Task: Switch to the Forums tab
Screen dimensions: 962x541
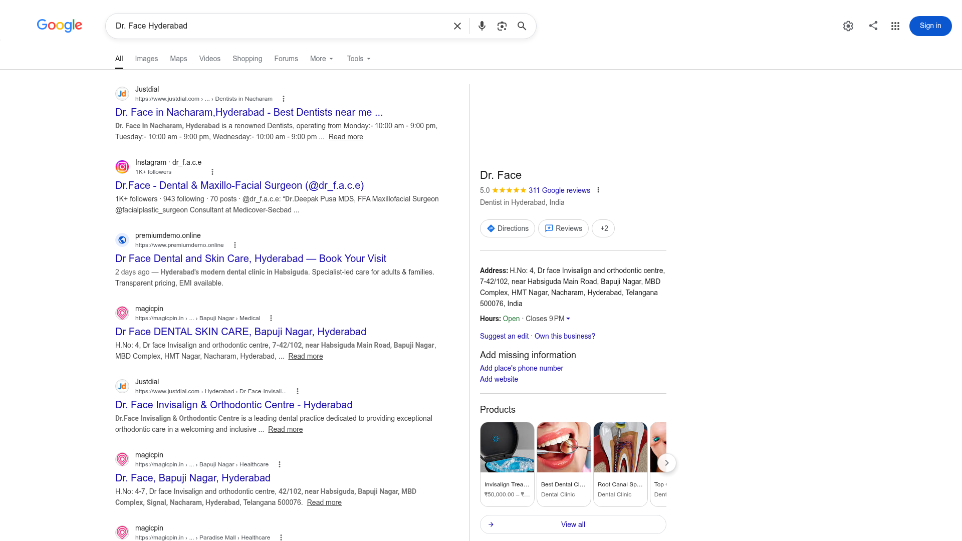Action: click(286, 59)
